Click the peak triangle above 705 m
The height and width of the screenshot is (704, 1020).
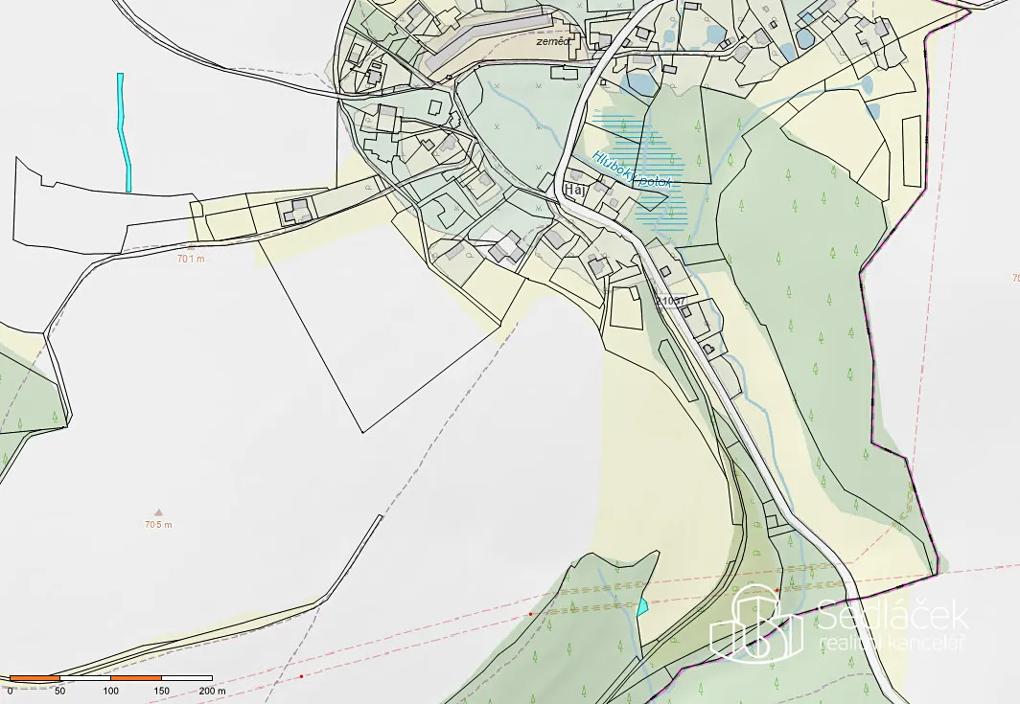point(158,512)
